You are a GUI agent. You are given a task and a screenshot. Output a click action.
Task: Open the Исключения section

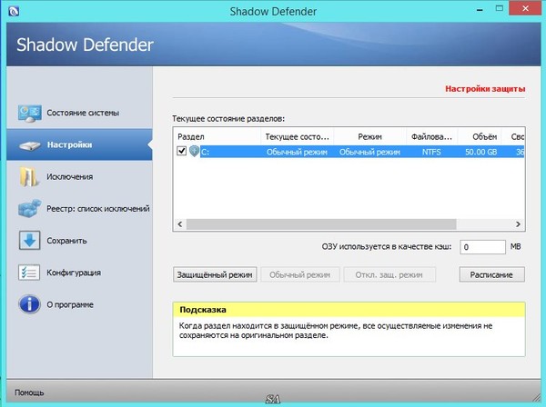pos(79,177)
